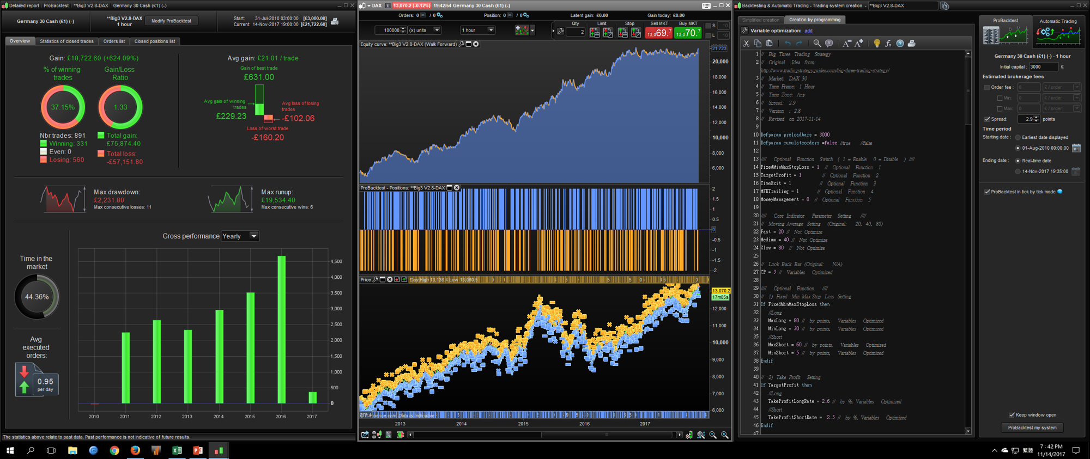Remove the Equity curve panel
Image resolution: width=1090 pixels, height=459 pixels.
coord(476,44)
